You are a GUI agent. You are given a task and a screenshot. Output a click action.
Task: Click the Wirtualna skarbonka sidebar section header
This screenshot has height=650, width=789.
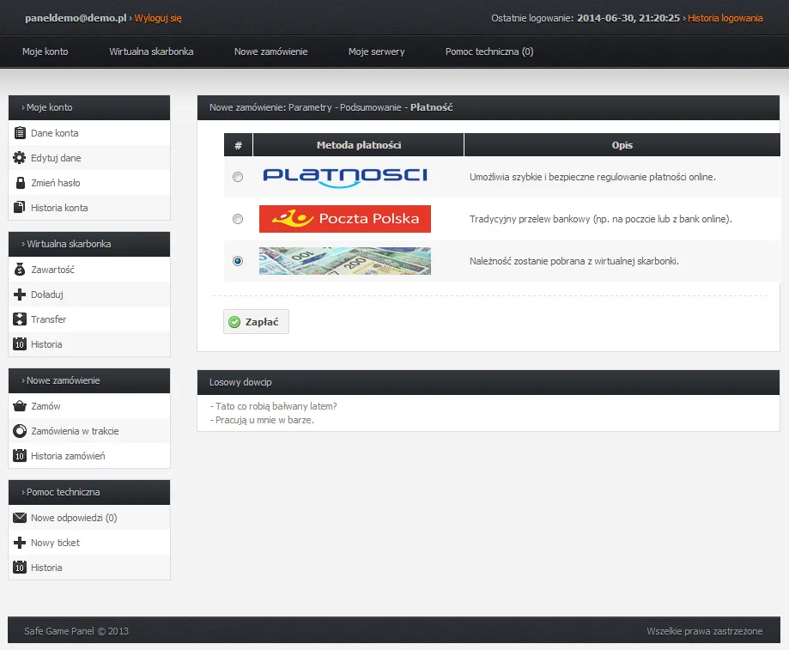click(x=89, y=244)
